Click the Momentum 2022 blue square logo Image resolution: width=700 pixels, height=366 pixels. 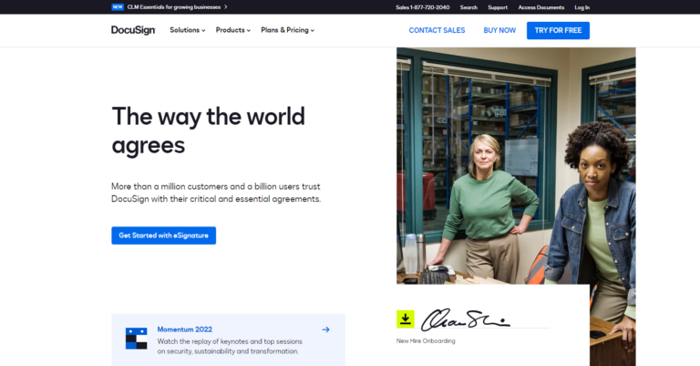coord(136,339)
